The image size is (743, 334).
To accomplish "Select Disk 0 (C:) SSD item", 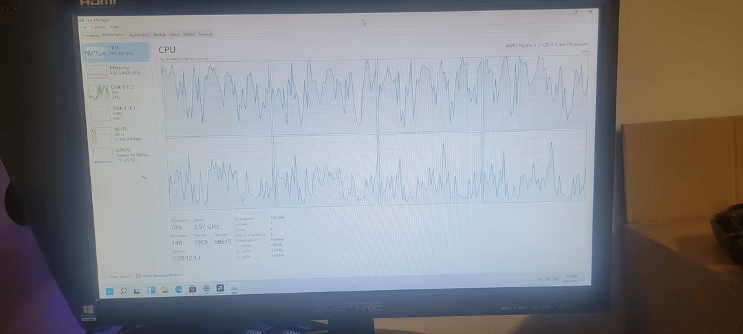I will (120, 92).
